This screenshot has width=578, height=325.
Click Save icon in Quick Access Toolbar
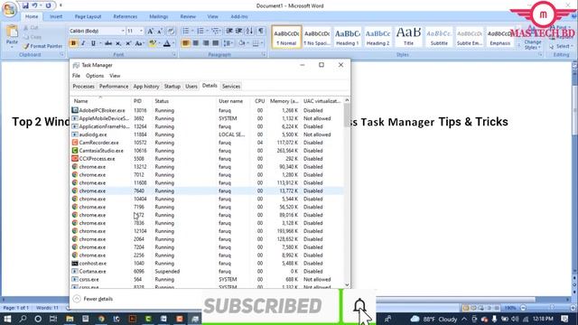tap(25, 5)
